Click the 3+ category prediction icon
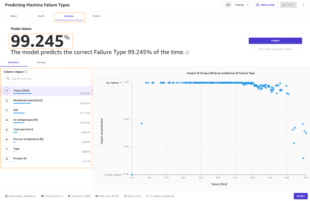 pyautogui.click(x=147, y=196)
